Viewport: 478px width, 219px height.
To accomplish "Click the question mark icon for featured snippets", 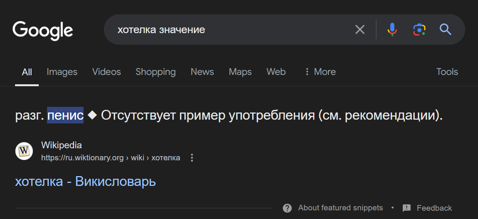I will 287,208.
